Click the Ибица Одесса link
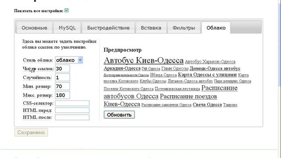 (163, 75)
